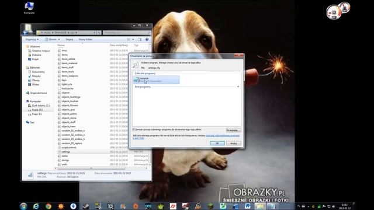Toggle the preview pane icon in Explorer
374x210 pixels.
(x=140, y=39)
